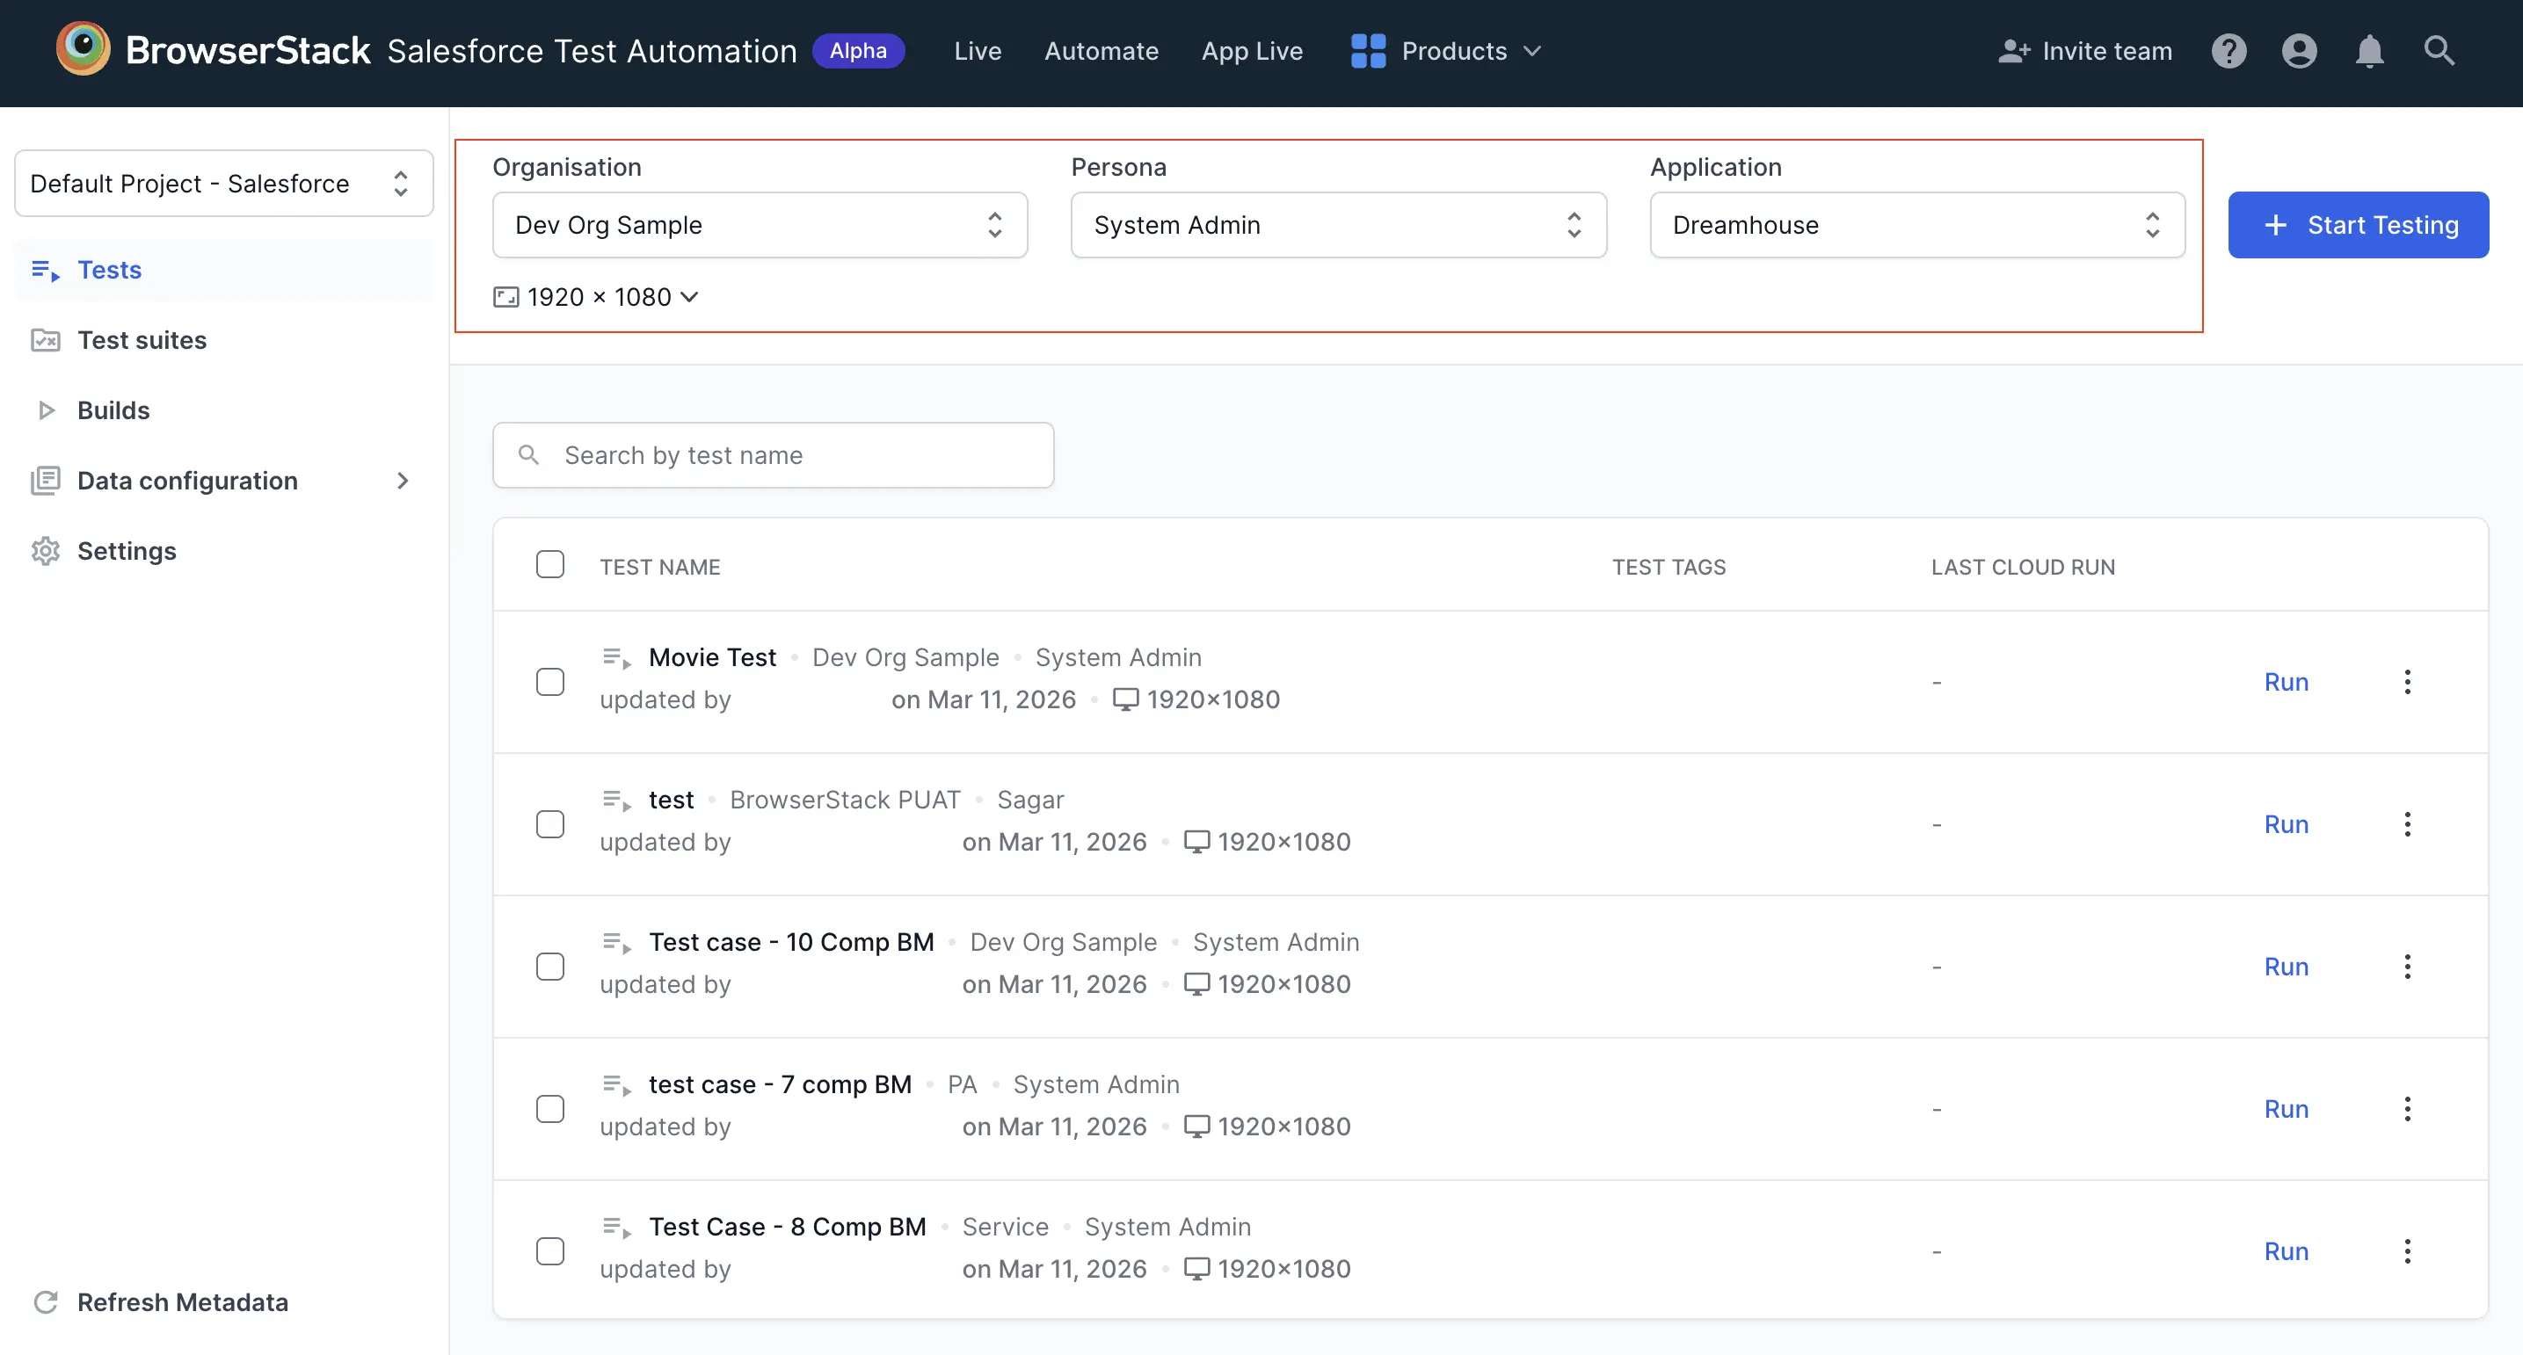Select the Tests icon in the sidebar
The image size is (2523, 1355).
coord(46,269)
